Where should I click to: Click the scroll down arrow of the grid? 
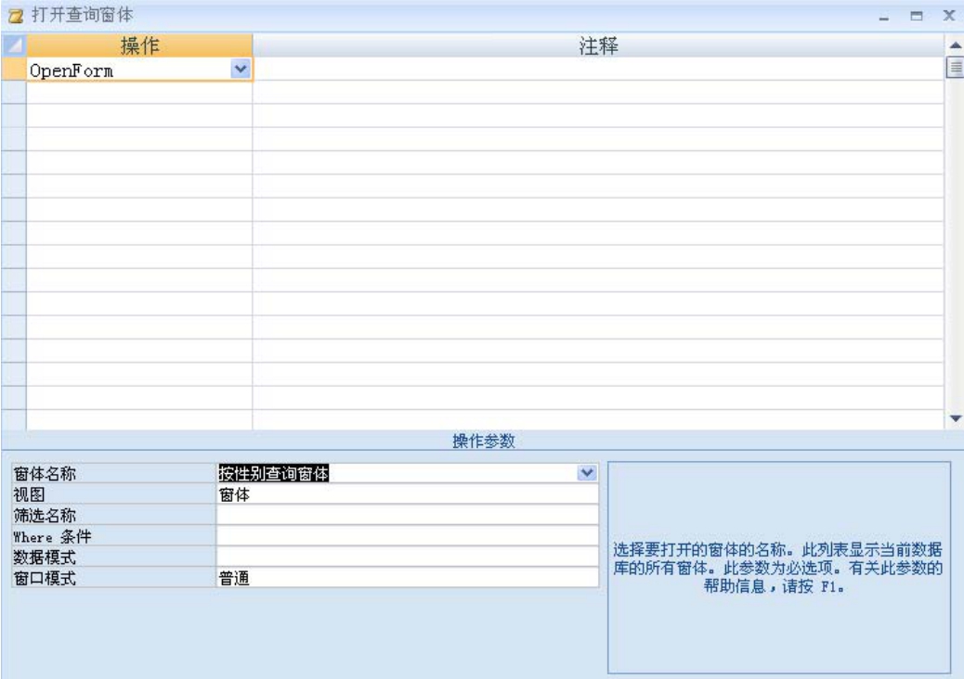(953, 419)
